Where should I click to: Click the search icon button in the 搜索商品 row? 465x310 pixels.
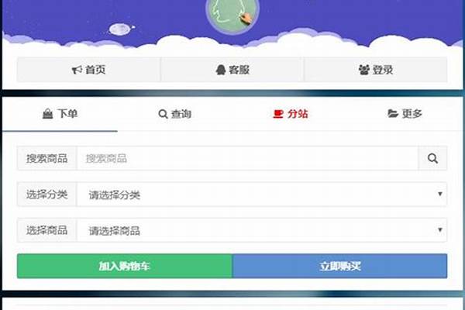pyautogui.click(x=432, y=158)
